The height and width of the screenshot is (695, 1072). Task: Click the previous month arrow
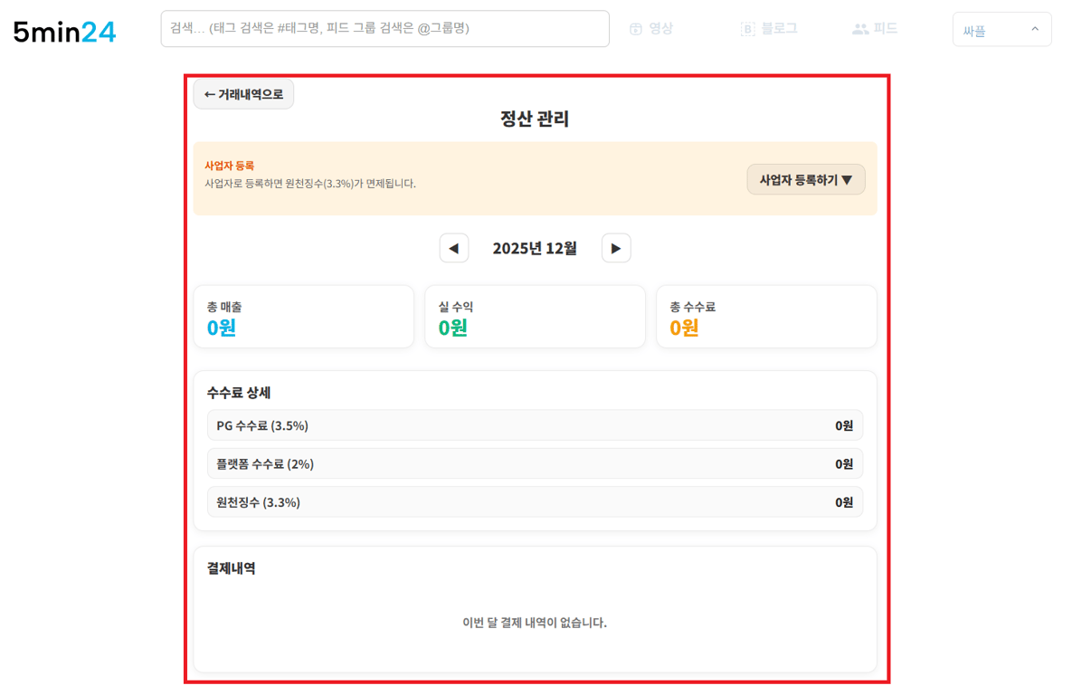pos(454,247)
